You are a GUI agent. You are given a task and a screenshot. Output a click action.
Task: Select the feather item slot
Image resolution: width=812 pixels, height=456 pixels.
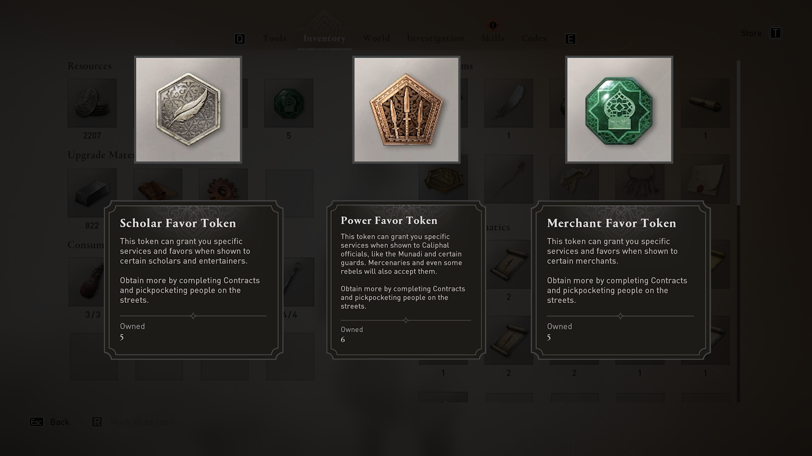pos(508,103)
